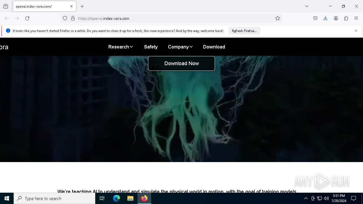
Task: Bookmark this page with star icon
Action: pos(278,18)
